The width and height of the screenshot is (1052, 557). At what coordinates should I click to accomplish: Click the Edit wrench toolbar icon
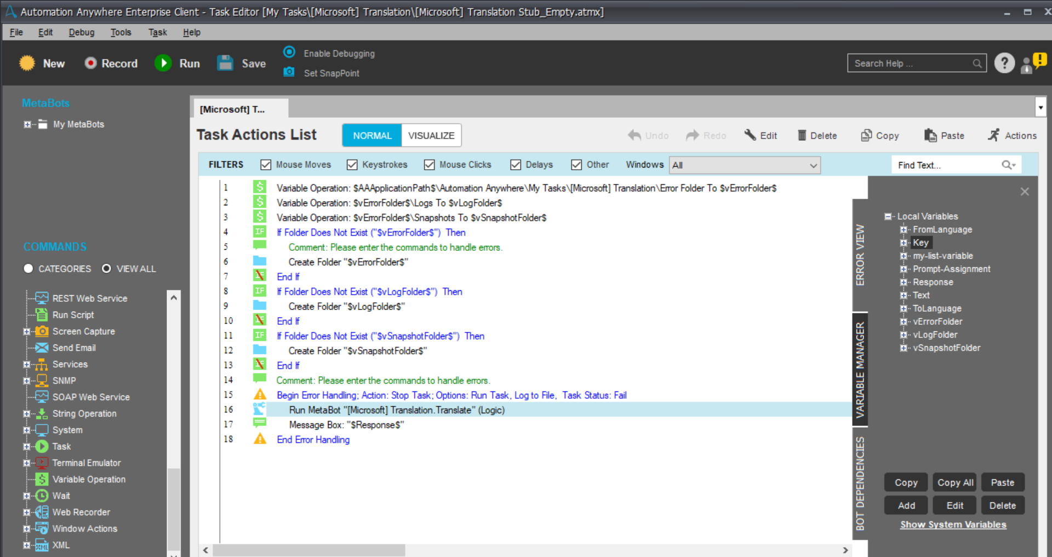750,135
